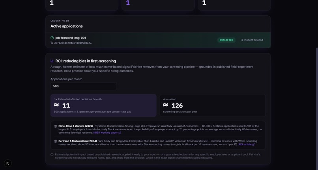Click the hash icon next to 327d3d5d548fa941db00d3a4
This screenshot has width=318, height=170.
(x=52, y=43)
